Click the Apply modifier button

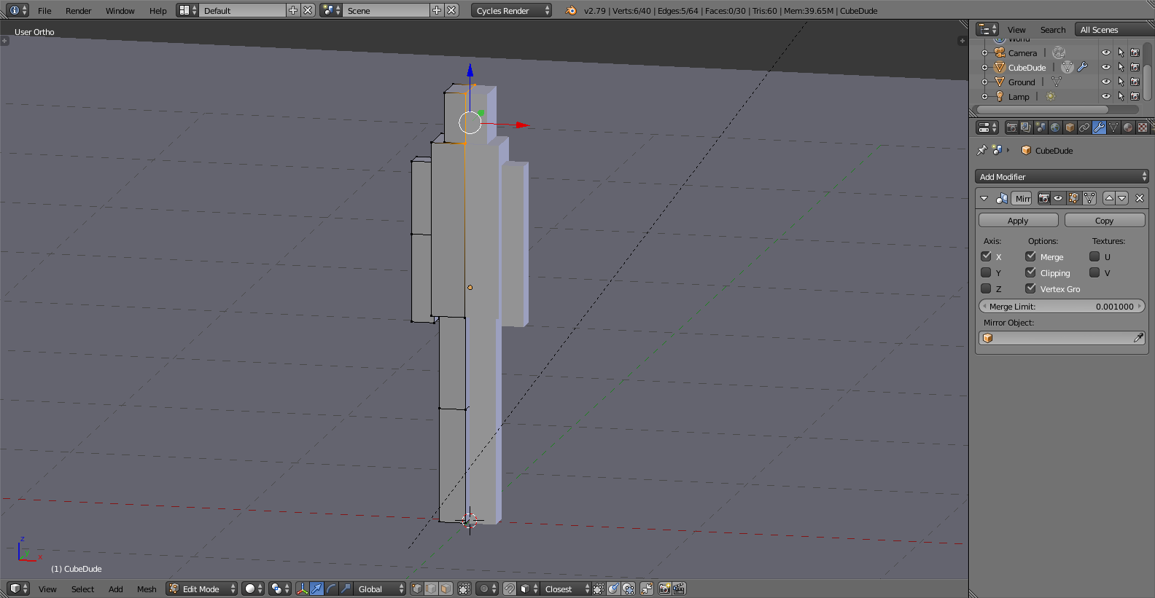(x=1018, y=220)
